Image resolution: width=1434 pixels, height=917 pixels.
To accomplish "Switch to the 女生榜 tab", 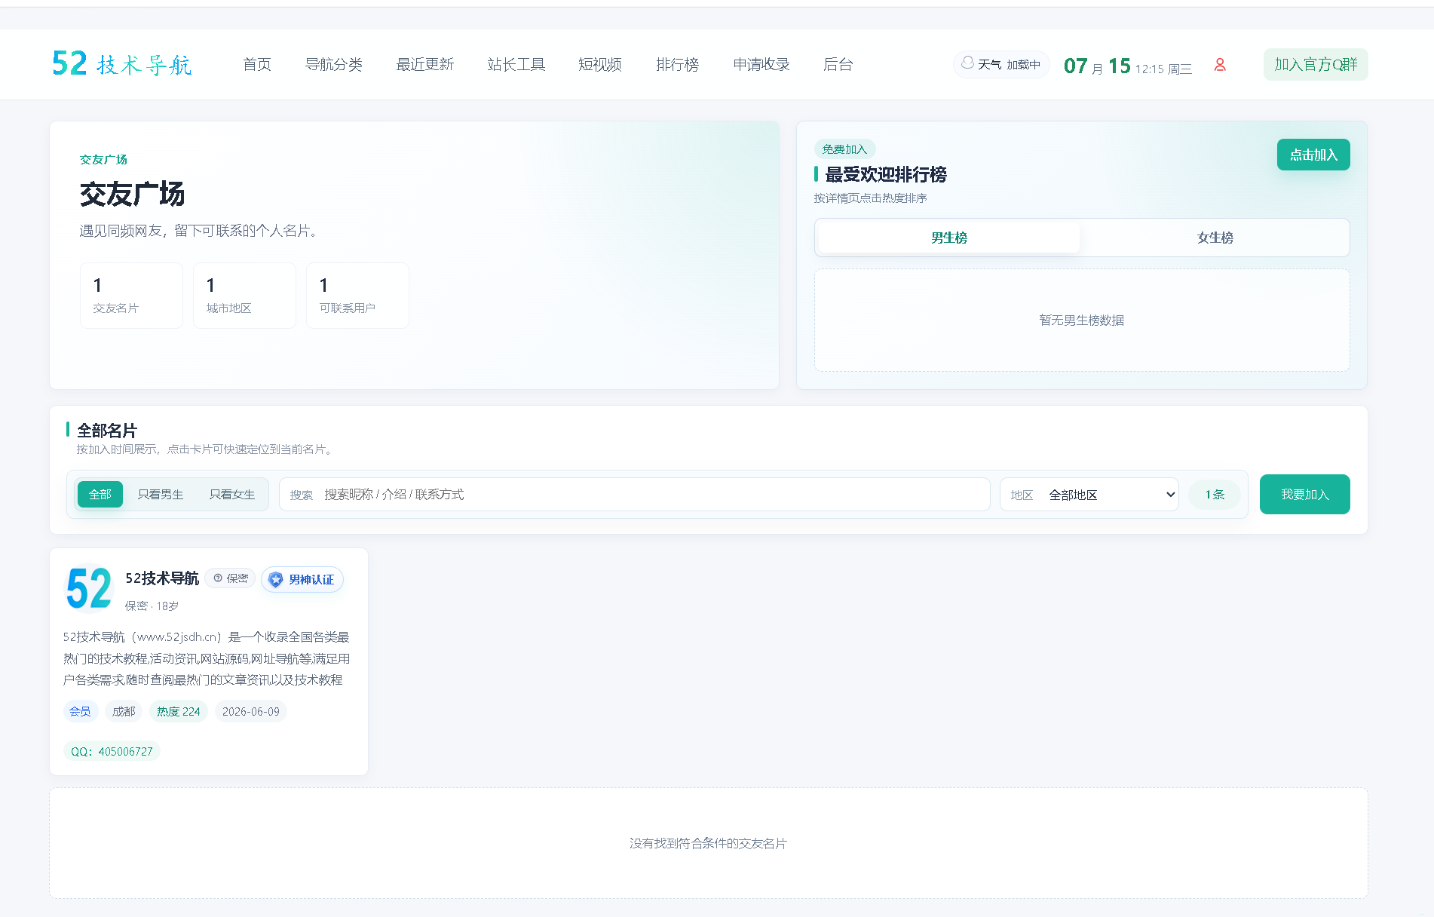I will tap(1215, 238).
